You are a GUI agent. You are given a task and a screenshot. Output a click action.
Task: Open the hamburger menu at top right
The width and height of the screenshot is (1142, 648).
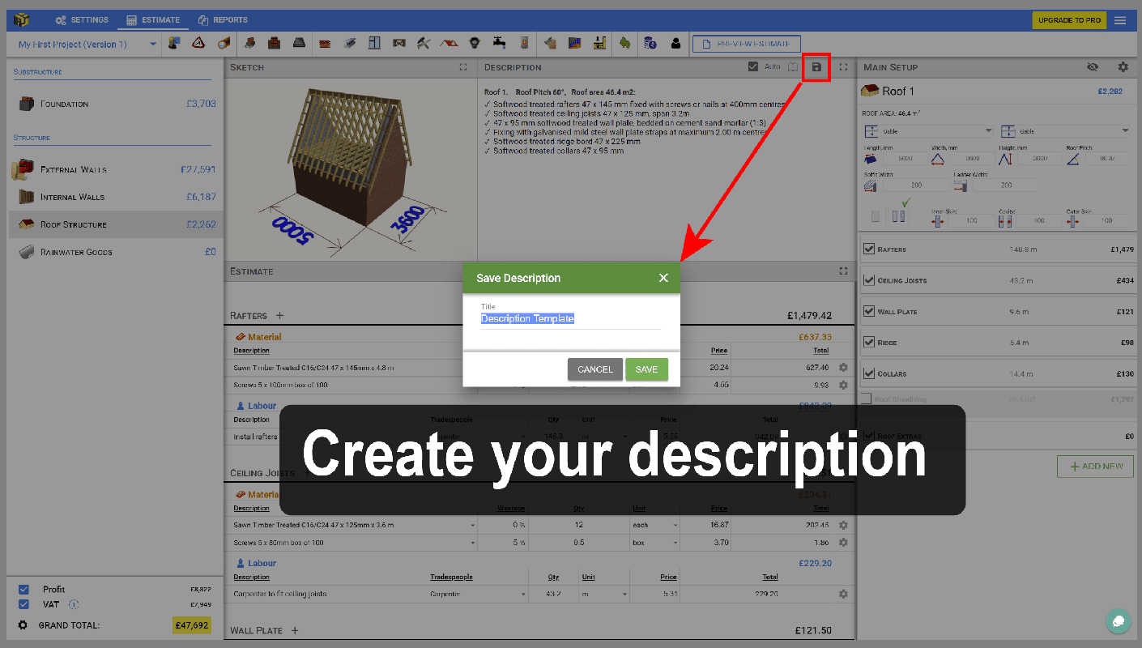[1120, 20]
